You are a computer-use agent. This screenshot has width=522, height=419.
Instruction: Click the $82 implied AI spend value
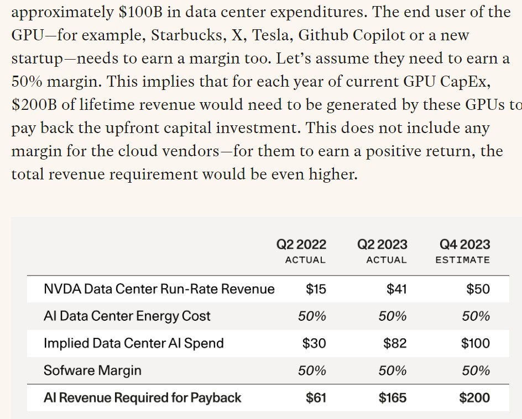pos(395,343)
